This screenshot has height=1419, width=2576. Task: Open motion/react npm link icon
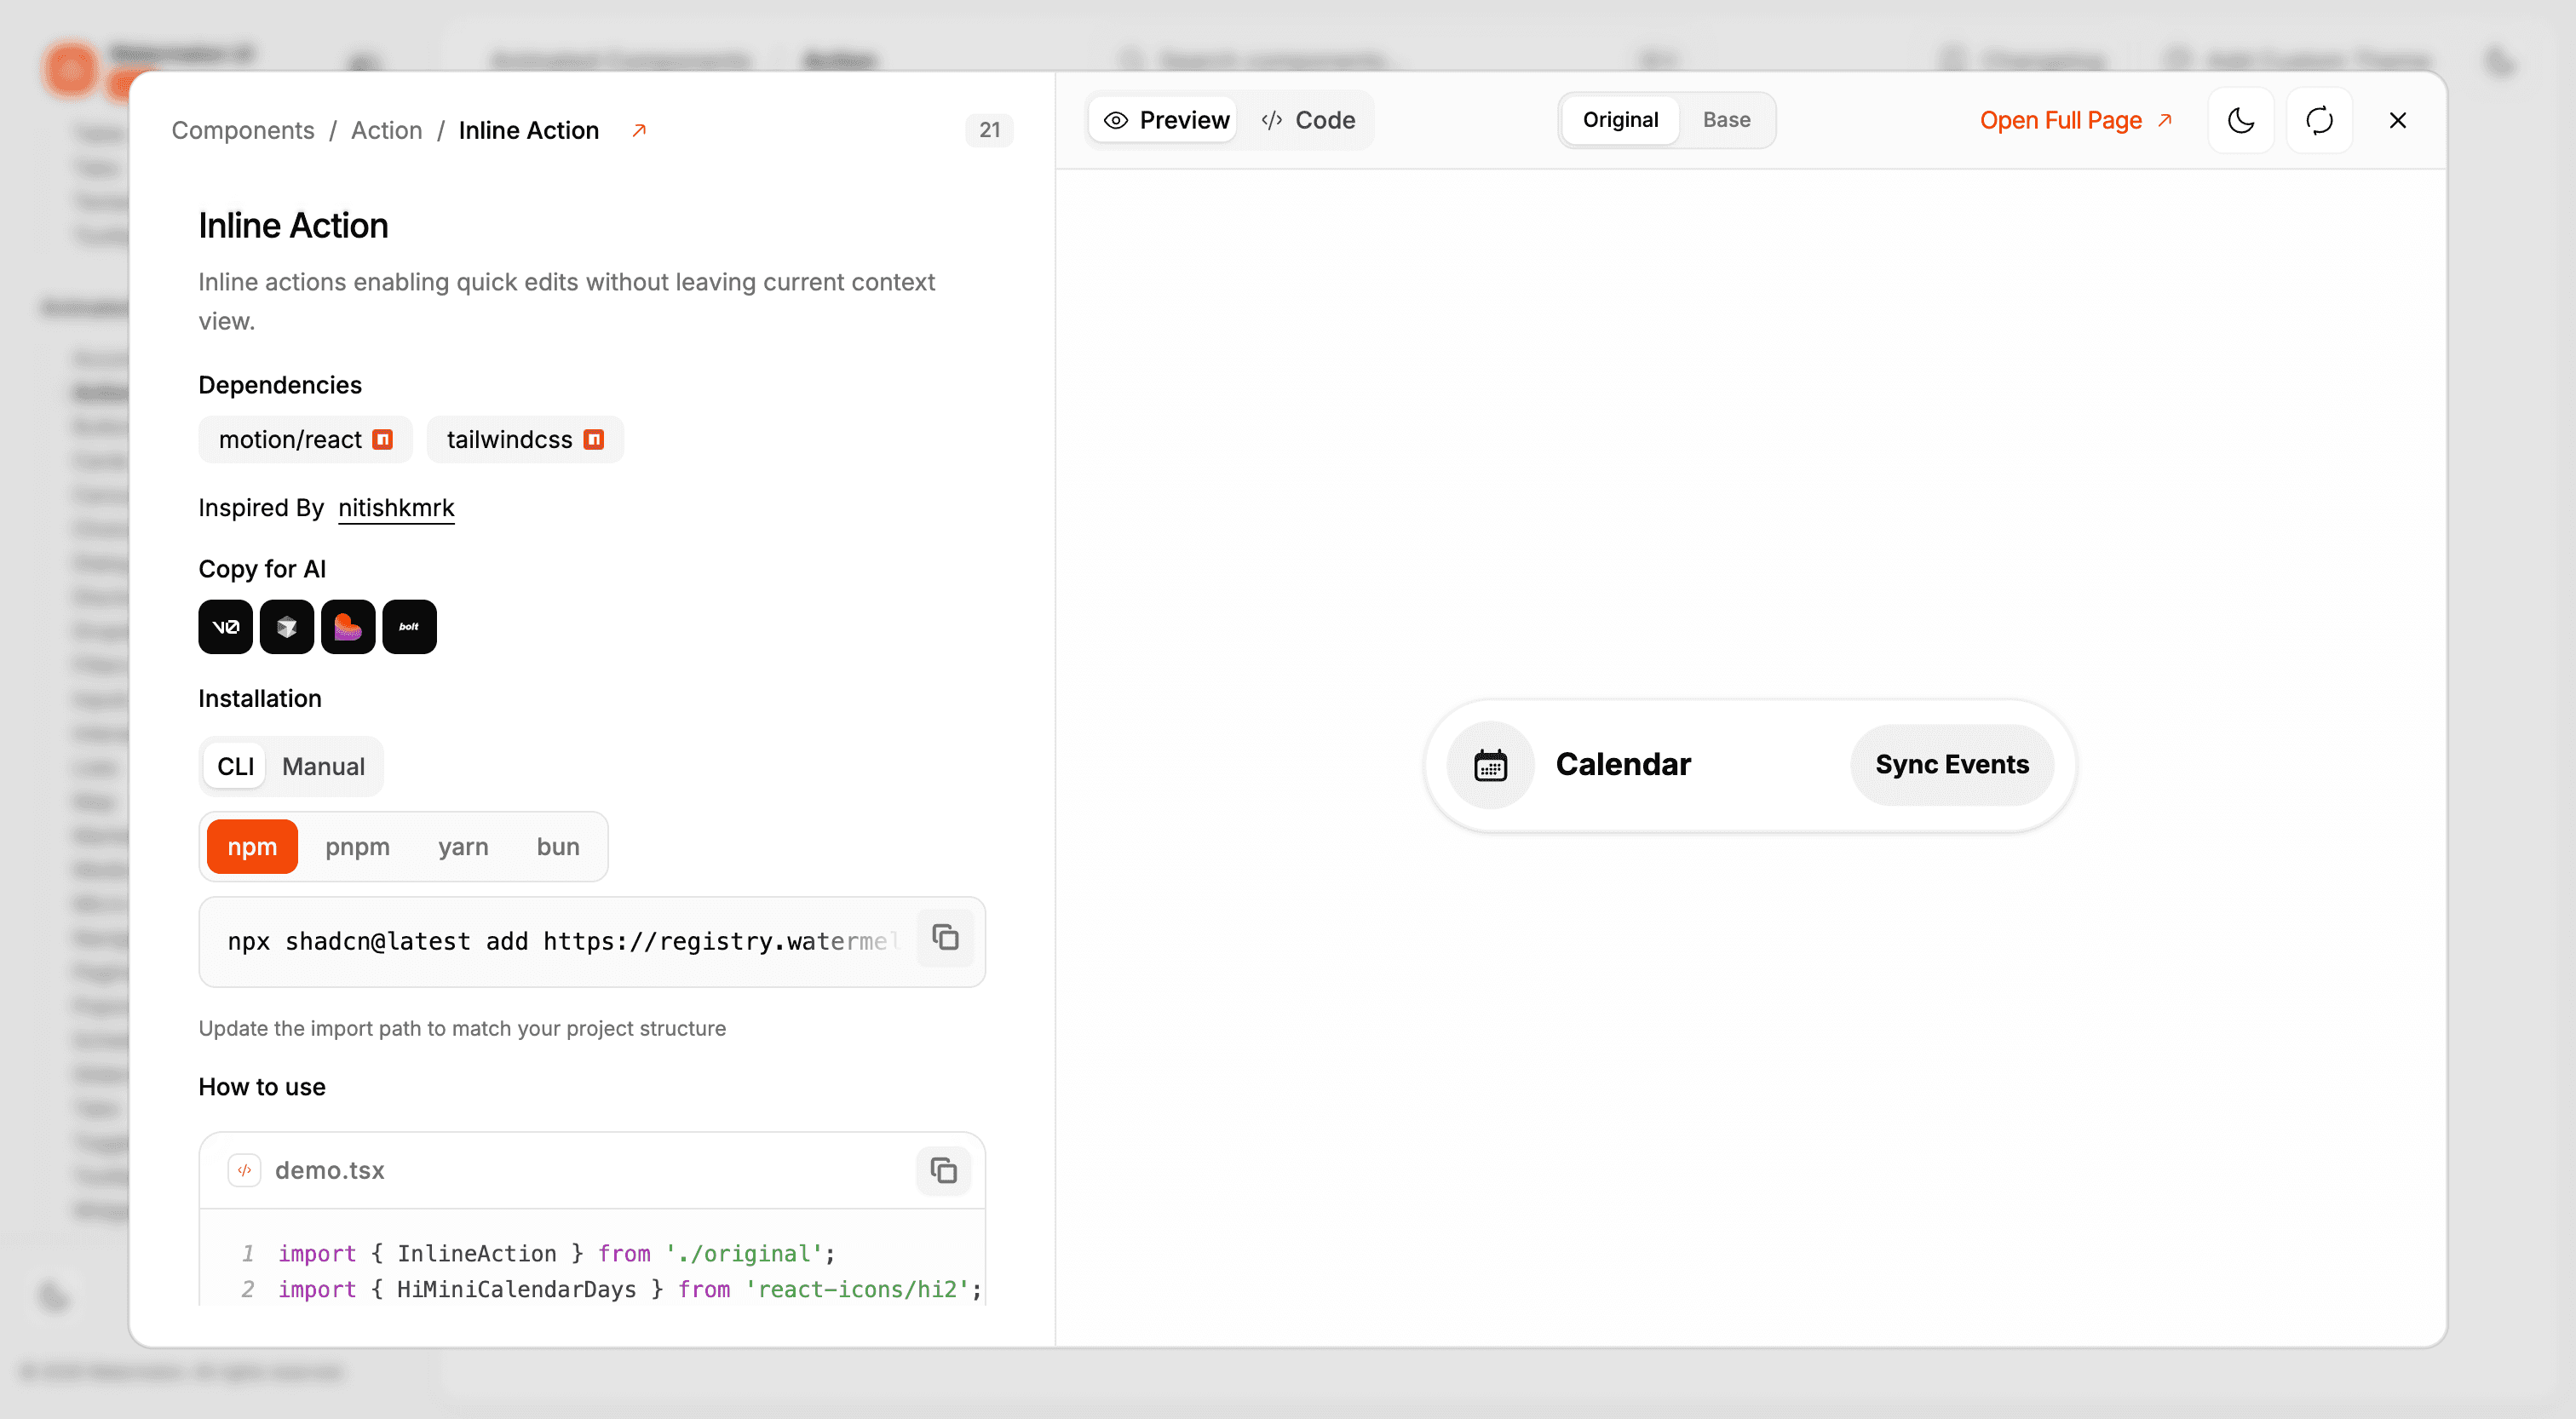pyautogui.click(x=383, y=440)
